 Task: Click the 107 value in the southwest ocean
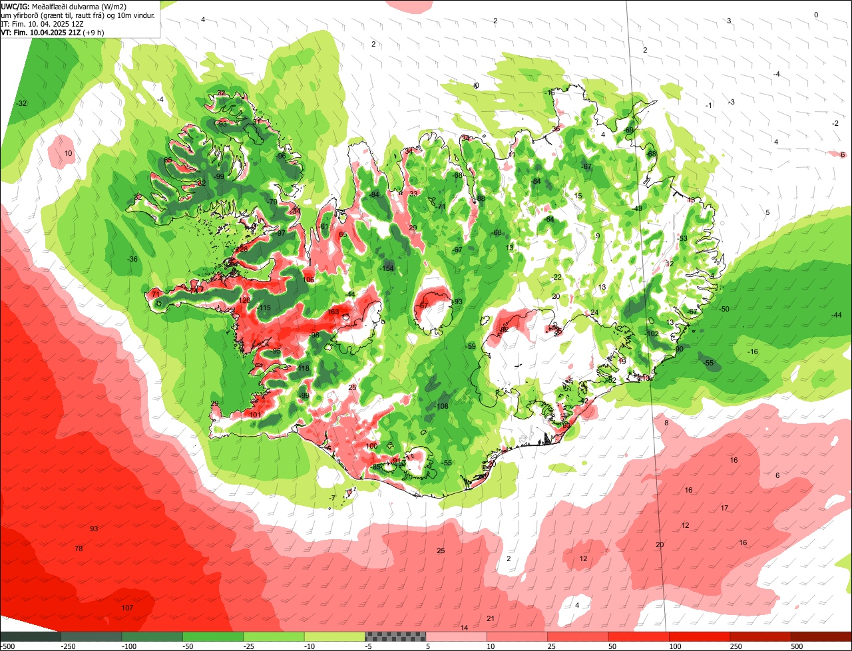pos(128,608)
